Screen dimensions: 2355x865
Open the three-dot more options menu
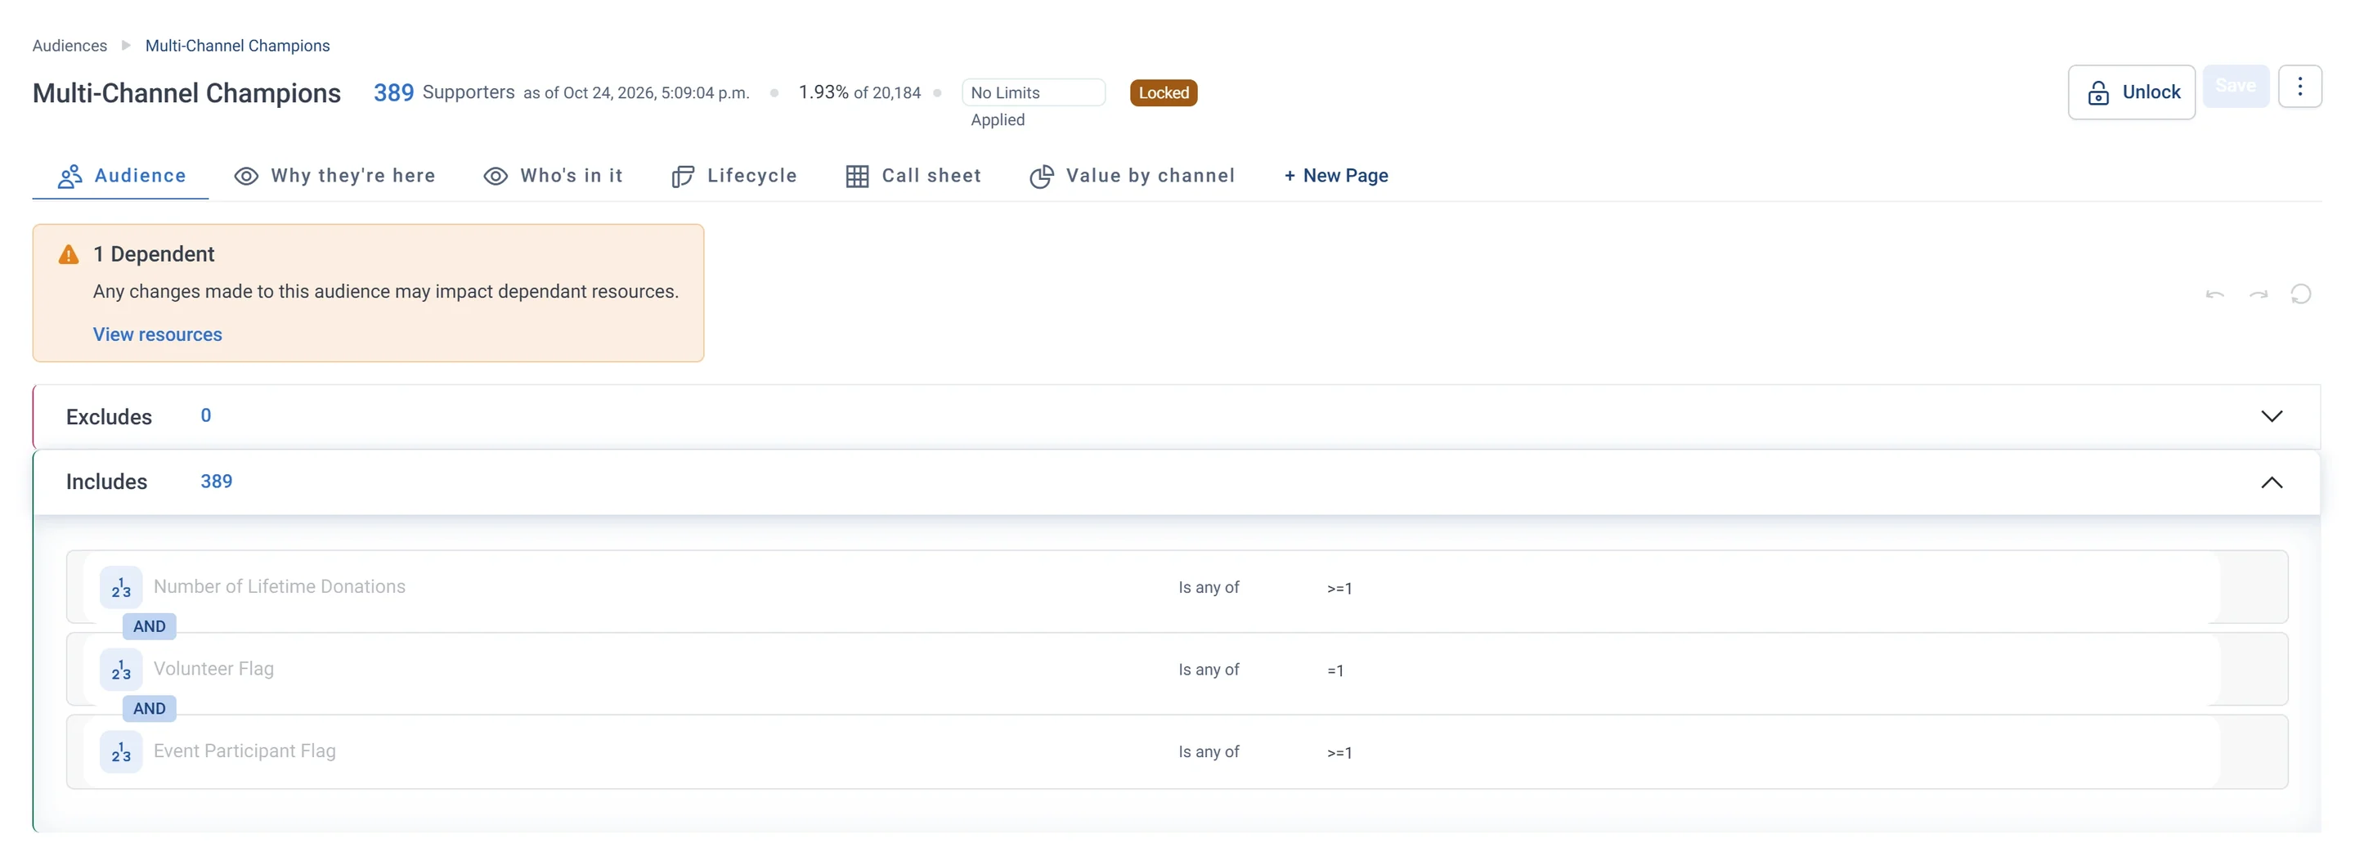2299,87
